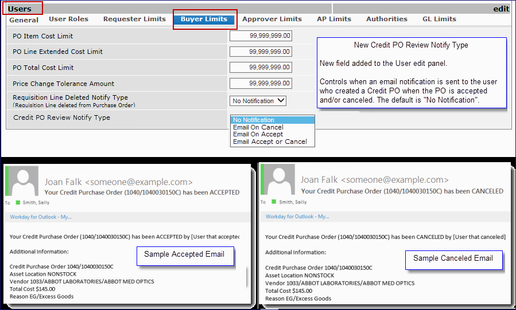Edit the PO Line Extended Cost Limit field
Viewport: 516px width, 310px height.
pyautogui.click(x=261, y=52)
